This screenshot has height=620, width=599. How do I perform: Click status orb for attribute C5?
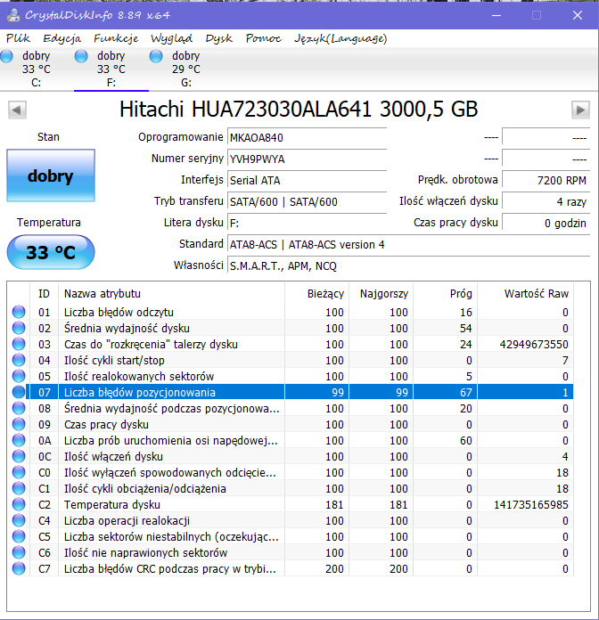click(x=19, y=536)
